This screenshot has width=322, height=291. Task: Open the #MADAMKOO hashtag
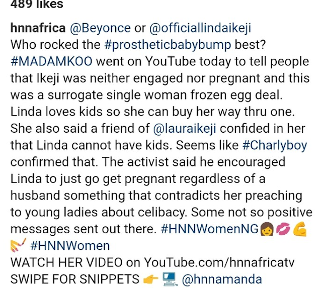[x=51, y=61]
